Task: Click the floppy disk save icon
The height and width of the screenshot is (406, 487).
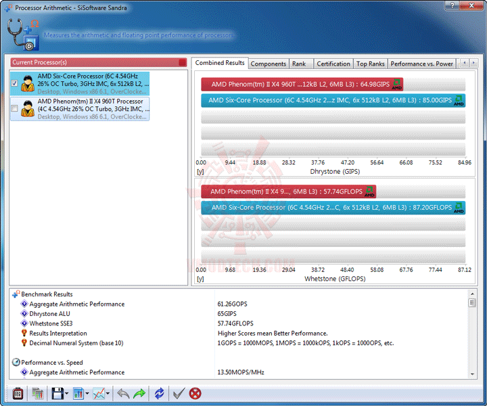Action: click(57, 394)
